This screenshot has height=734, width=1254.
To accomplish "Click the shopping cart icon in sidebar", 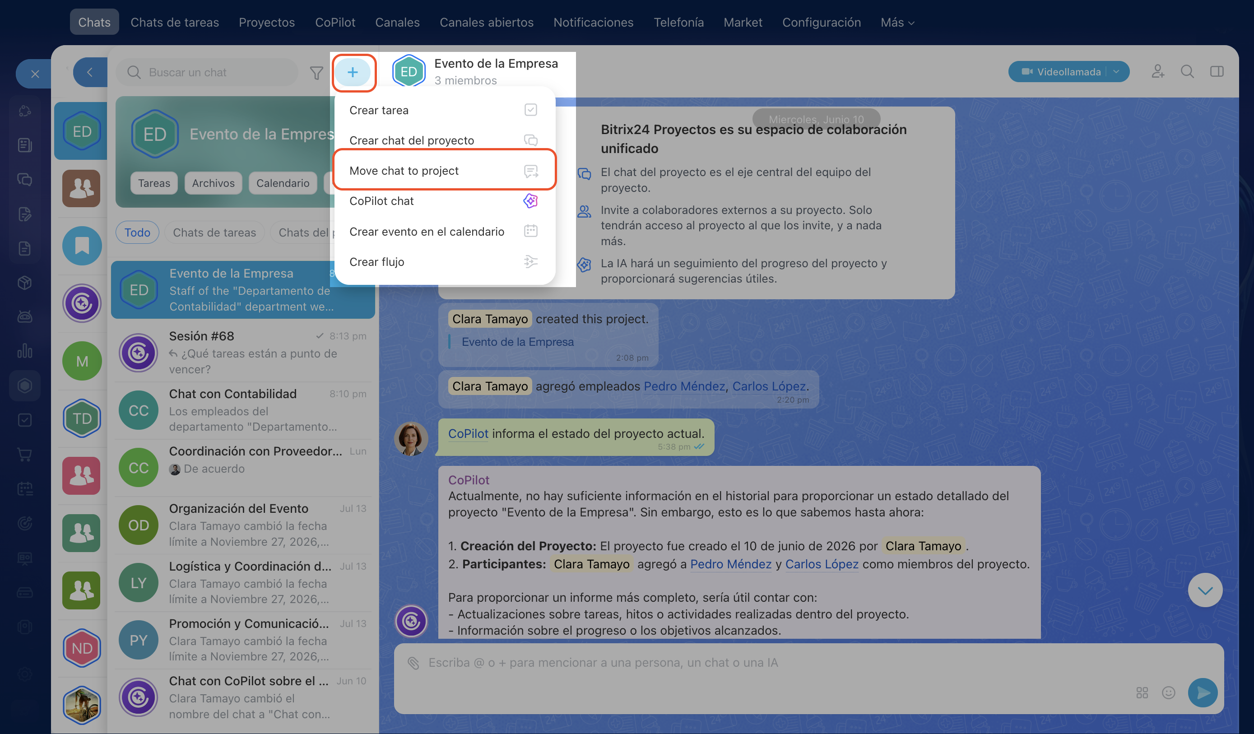I will pos(25,454).
